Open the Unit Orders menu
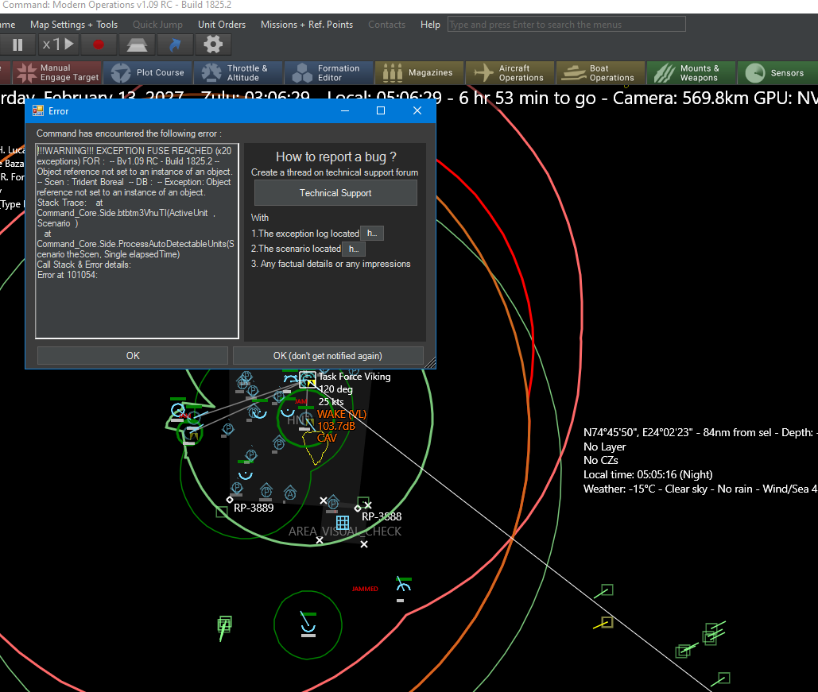The width and height of the screenshot is (818, 692). tap(222, 25)
